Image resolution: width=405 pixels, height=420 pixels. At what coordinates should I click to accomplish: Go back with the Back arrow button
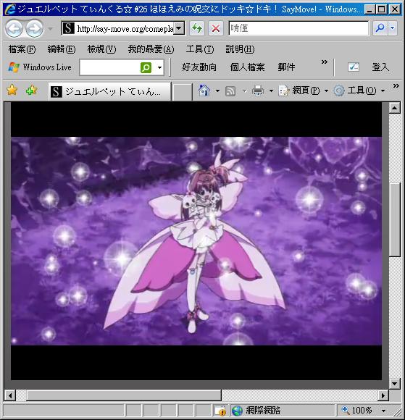(x=14, y=28)
